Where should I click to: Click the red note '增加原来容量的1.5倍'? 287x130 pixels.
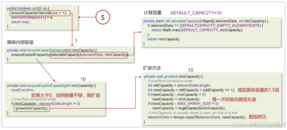pos(258,90)
